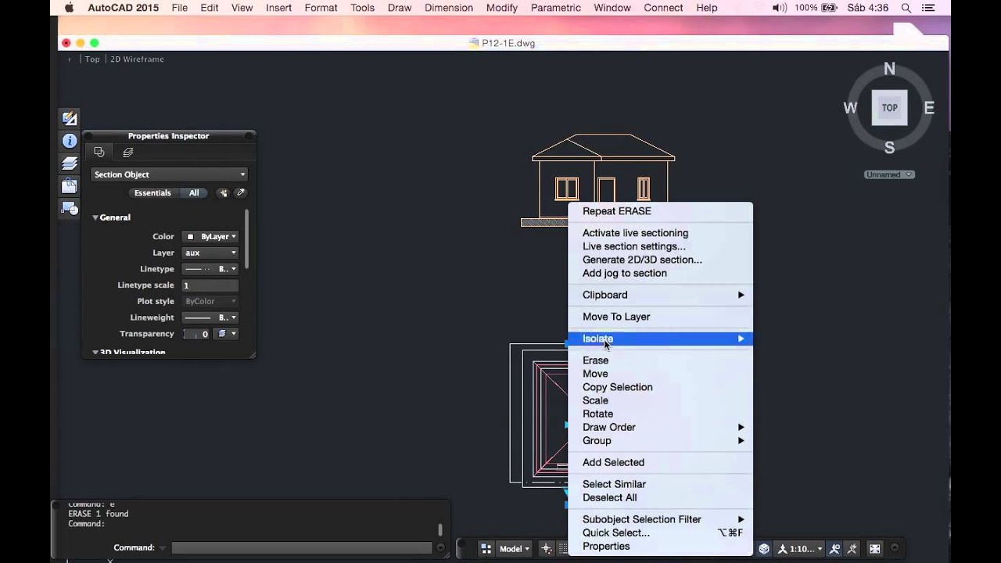Click the Properties Inspector scrollbar

[x=247, y=238]
